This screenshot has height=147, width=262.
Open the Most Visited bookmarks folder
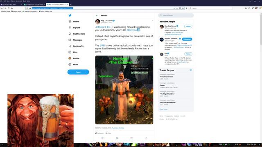click(6, 11)
